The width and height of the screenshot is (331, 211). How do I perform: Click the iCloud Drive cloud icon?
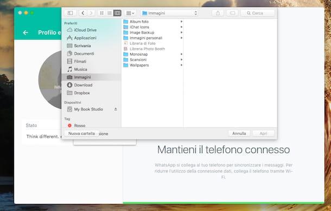(x=69, y=30)
